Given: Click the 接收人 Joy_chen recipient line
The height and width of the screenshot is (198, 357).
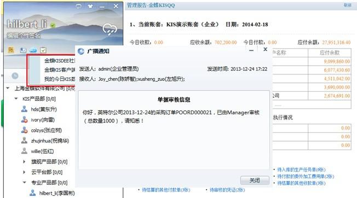Looking at the screenshot, I should click(x=132, y=79).
